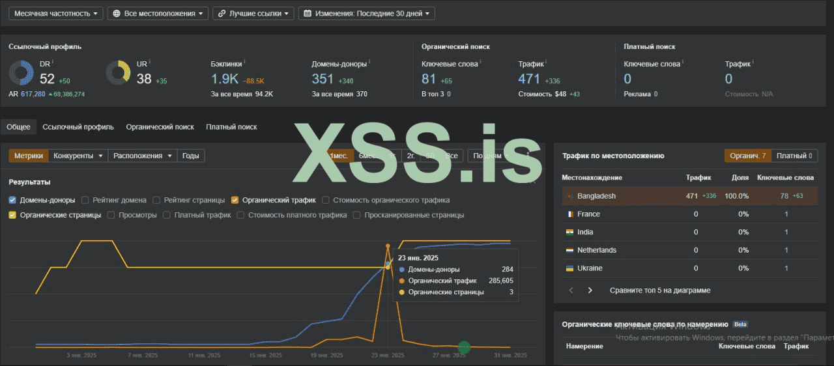The height and width of the screenshot is (366, 834).
Task: Click the yellow UR donut chart icon
Action: click(x=118, y=72)
